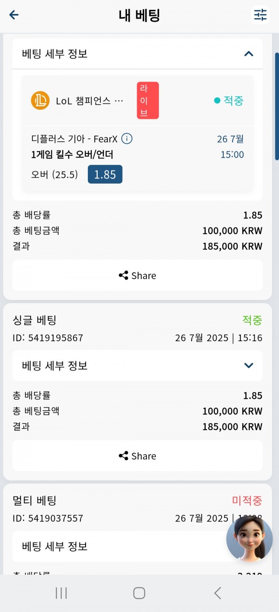Tap the LoL Champions league logo

(x=40, y=100)
